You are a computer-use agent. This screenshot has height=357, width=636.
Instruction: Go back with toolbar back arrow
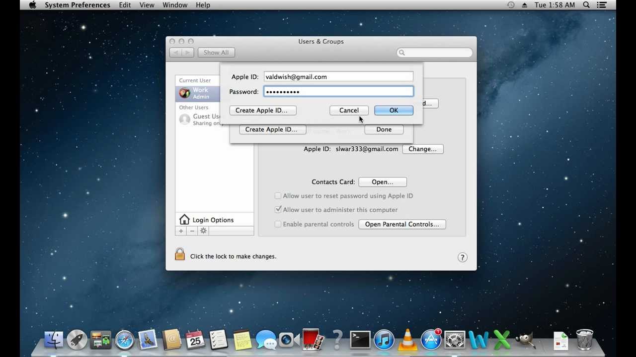pyautogui.click(x=175, y=53)
